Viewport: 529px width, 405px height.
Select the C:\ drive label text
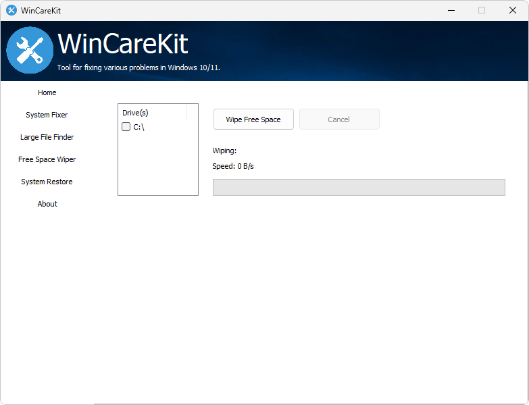[x=139, y=127]
